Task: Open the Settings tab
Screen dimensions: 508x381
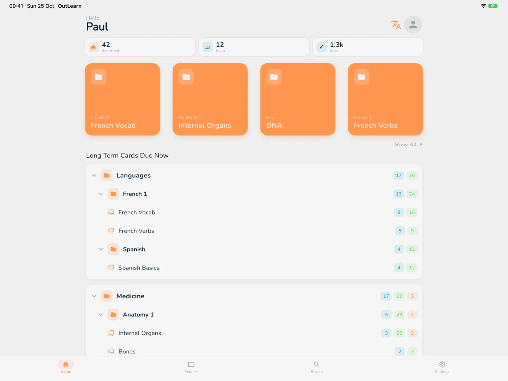Action: [x=442, y=367]
